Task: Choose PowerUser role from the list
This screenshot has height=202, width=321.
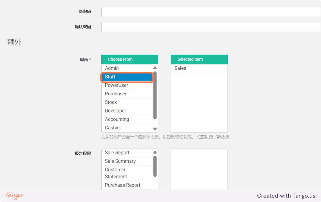Action: coord(127,86)
